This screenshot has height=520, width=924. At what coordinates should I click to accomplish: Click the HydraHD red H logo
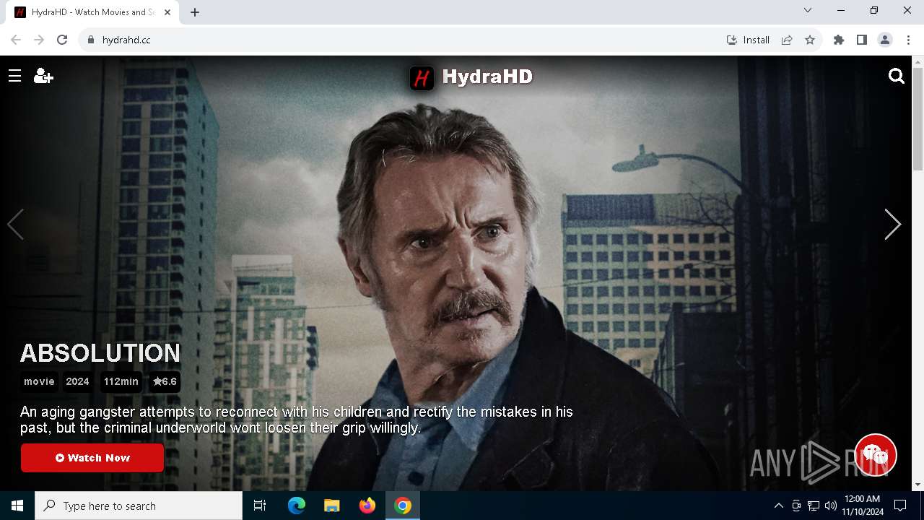pos(422,77)
